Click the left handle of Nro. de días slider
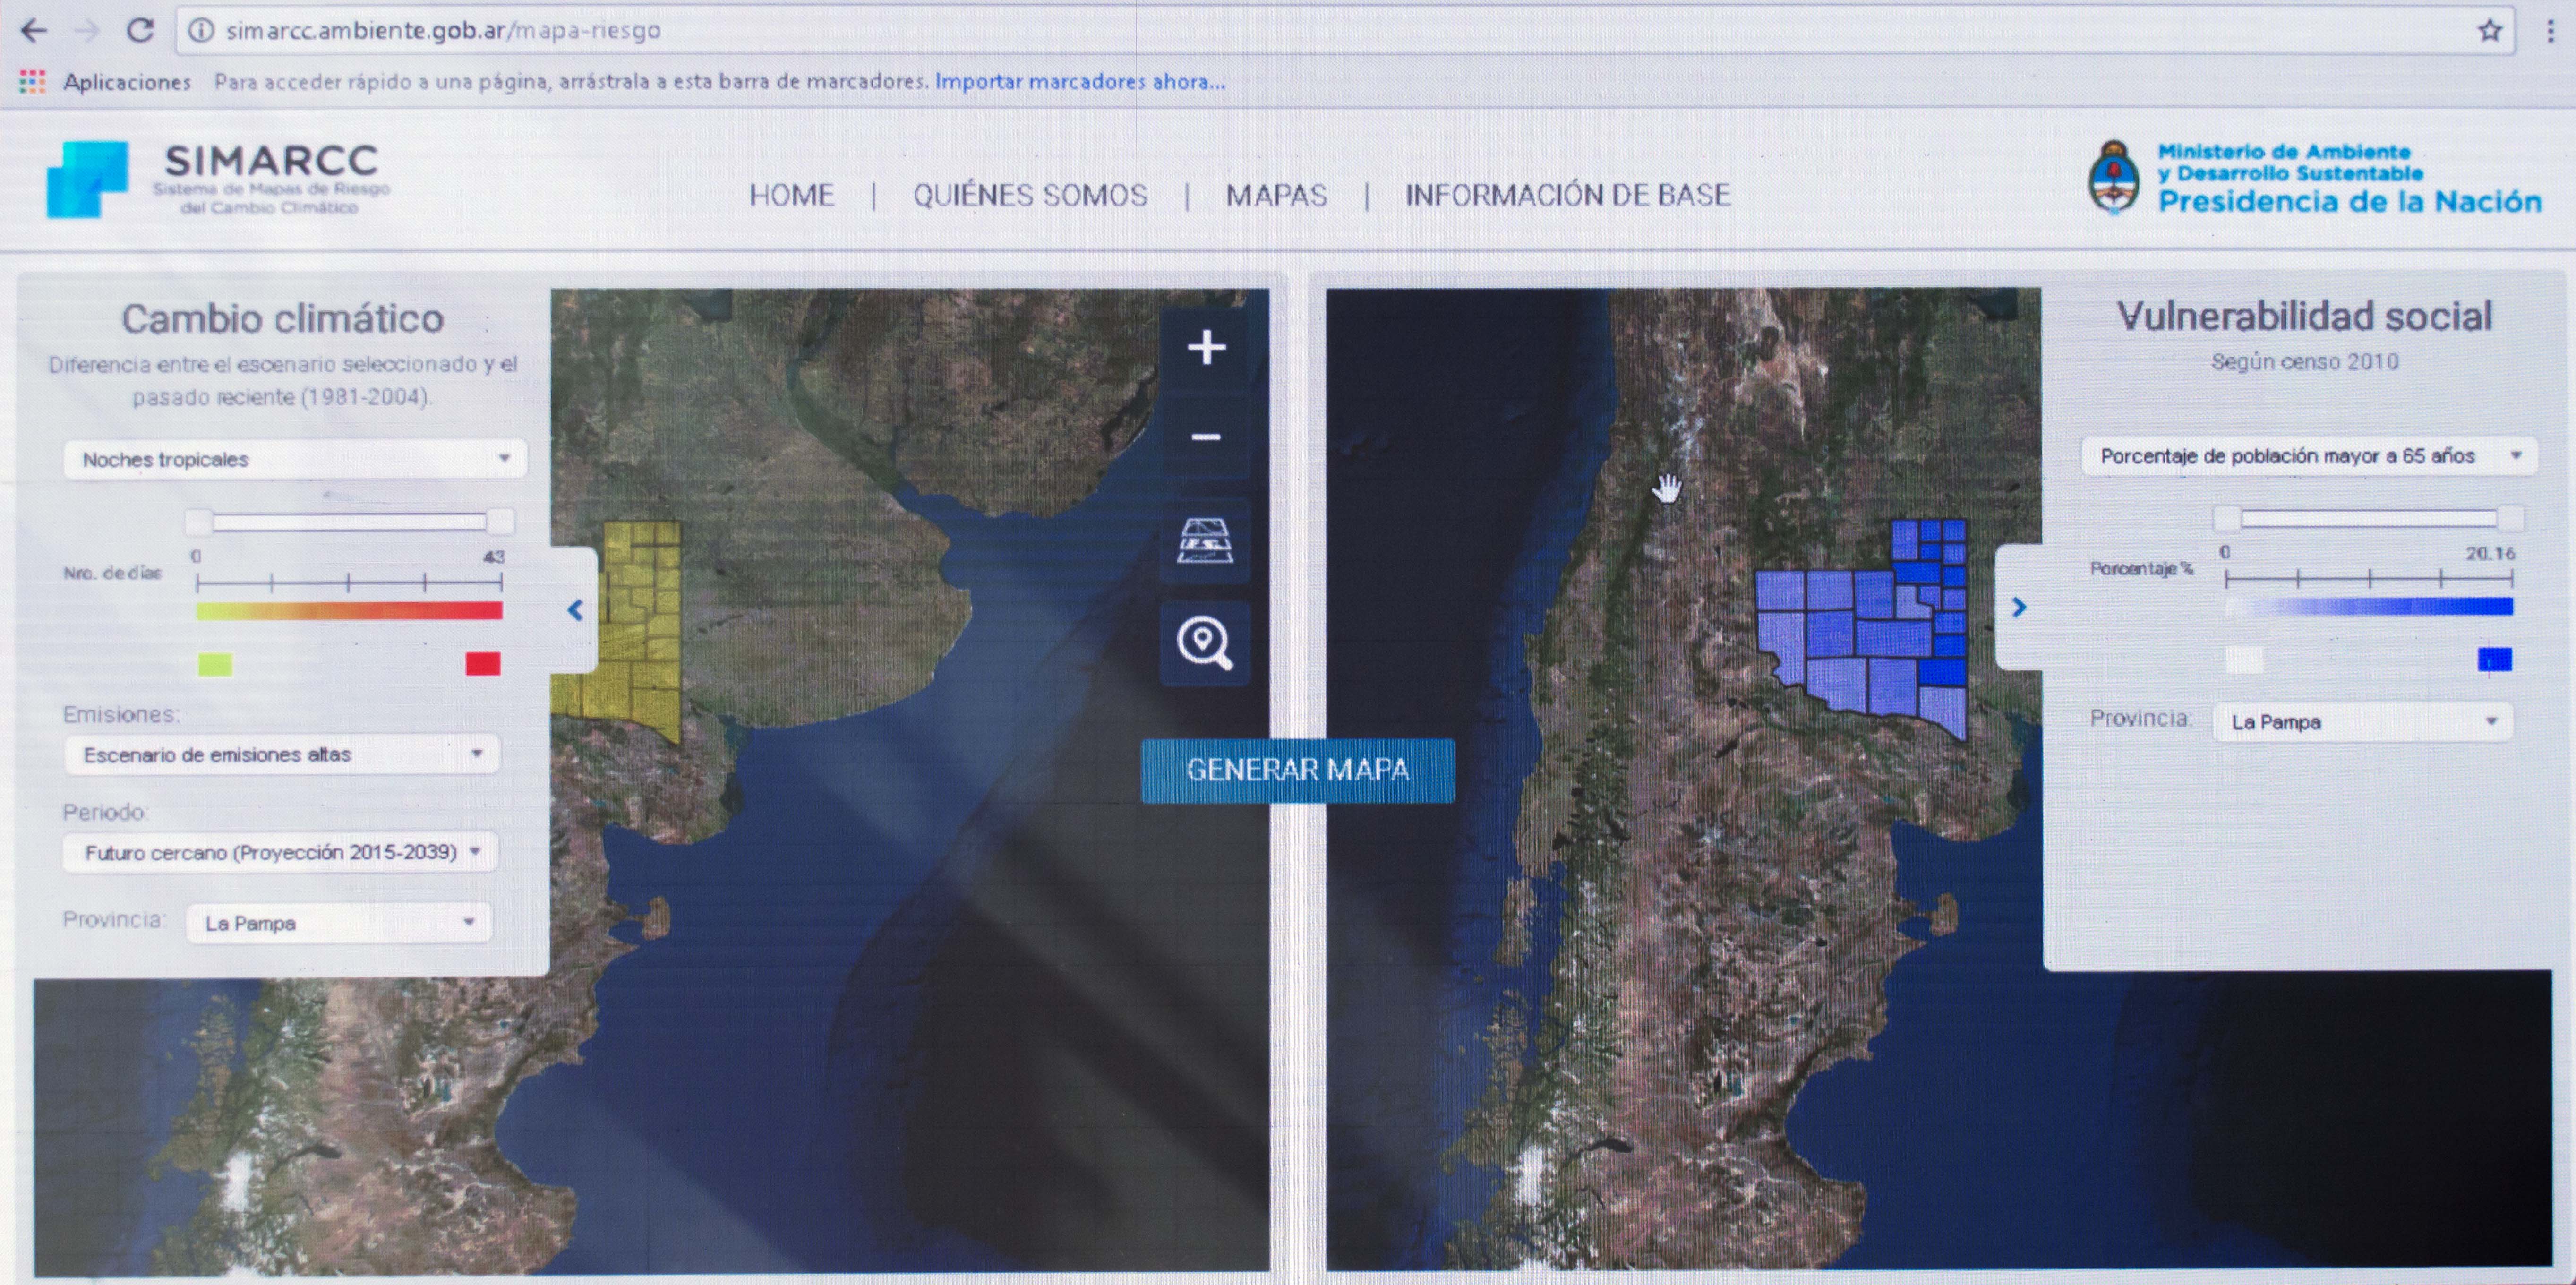Viewport: 2576px width, 1285px height. point(199,521)
